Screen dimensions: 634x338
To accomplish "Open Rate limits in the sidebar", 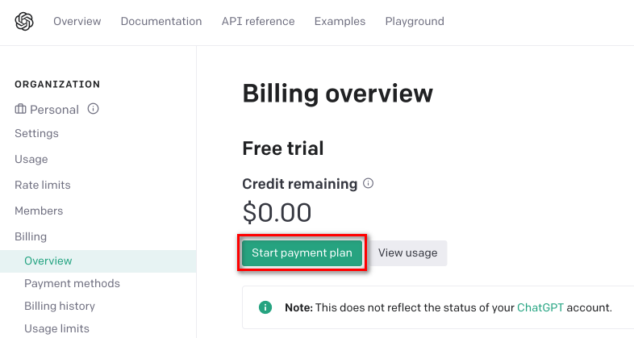I will 43,186.
